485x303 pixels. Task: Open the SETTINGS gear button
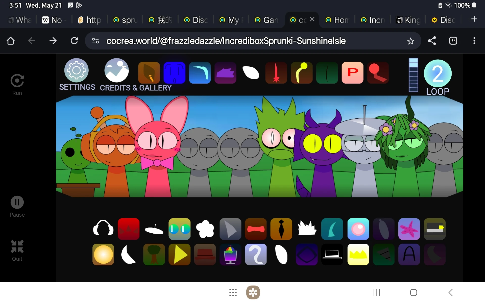click(x=77, y=70)
